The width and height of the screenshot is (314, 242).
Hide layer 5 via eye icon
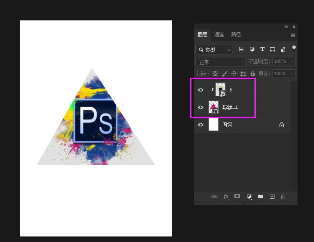tap(201, 90)
